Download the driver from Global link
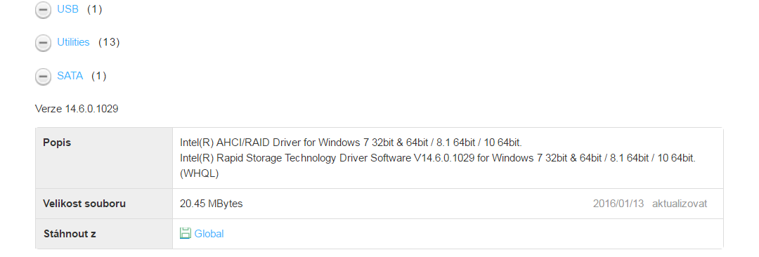Viewport: 759px width, 257px height. point(209,234)
